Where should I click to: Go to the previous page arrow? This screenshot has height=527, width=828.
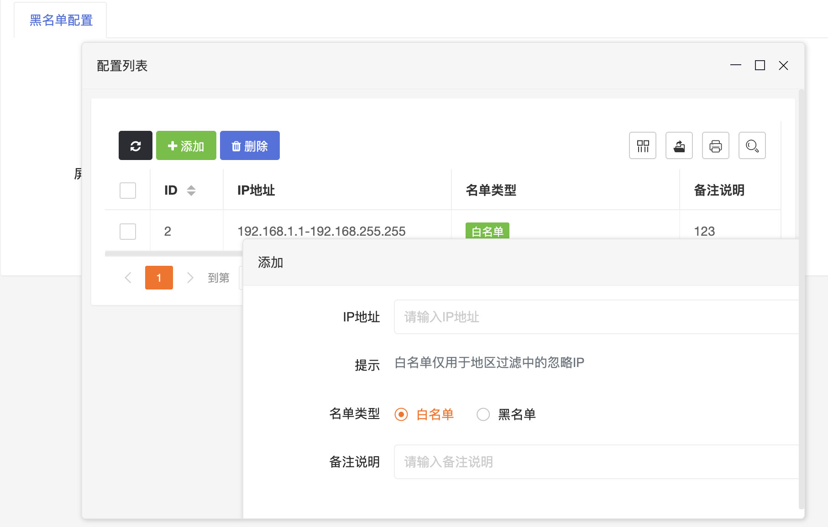pyautogui.click(x=128, y=278)
